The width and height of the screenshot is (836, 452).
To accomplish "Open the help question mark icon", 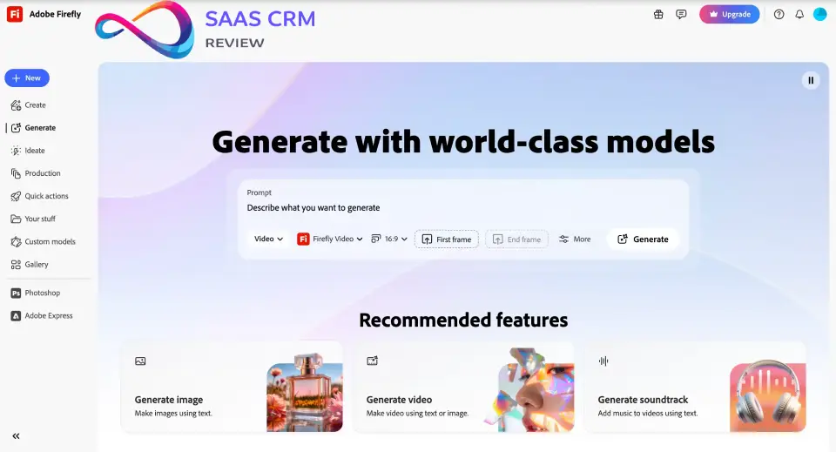I will pos(779,14).
